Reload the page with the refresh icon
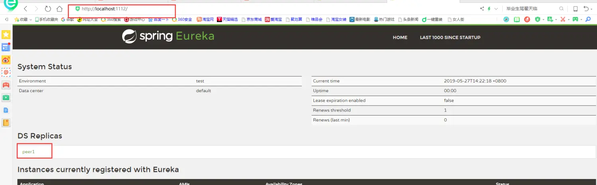This screenshot has height=185, width=597. point(48,9)
